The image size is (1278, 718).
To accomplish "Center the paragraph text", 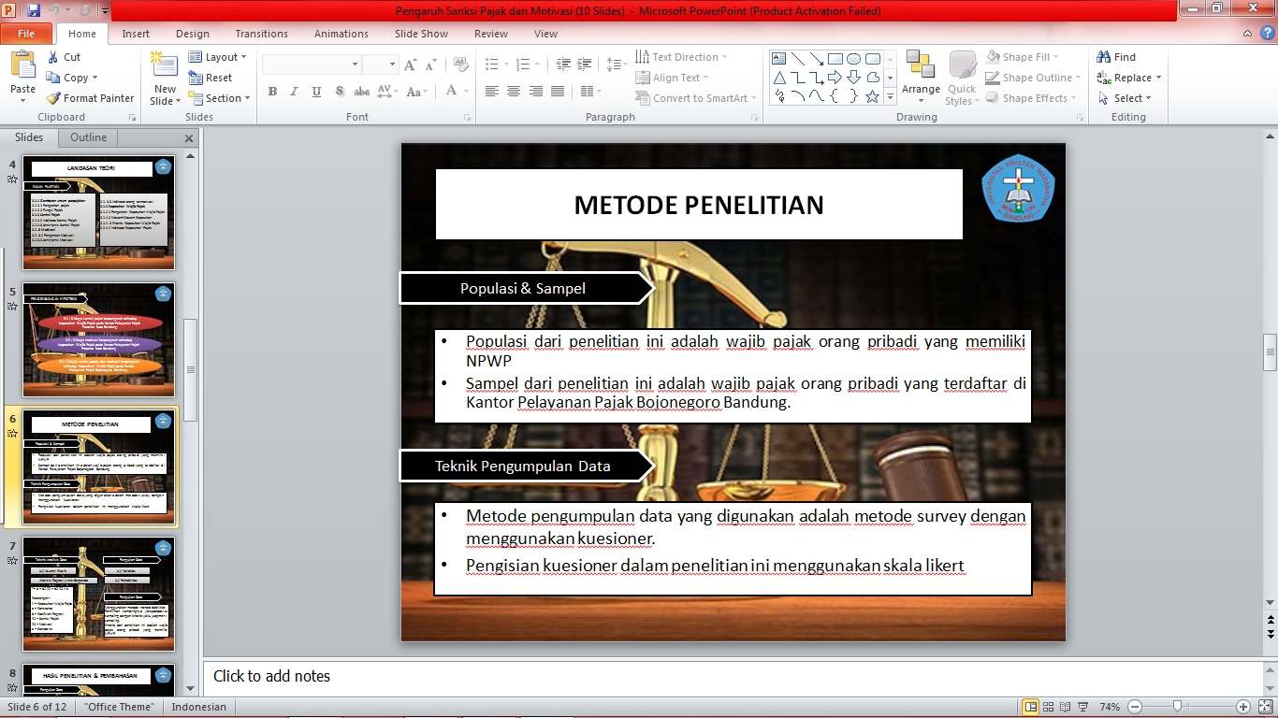I will coord(514,92).
